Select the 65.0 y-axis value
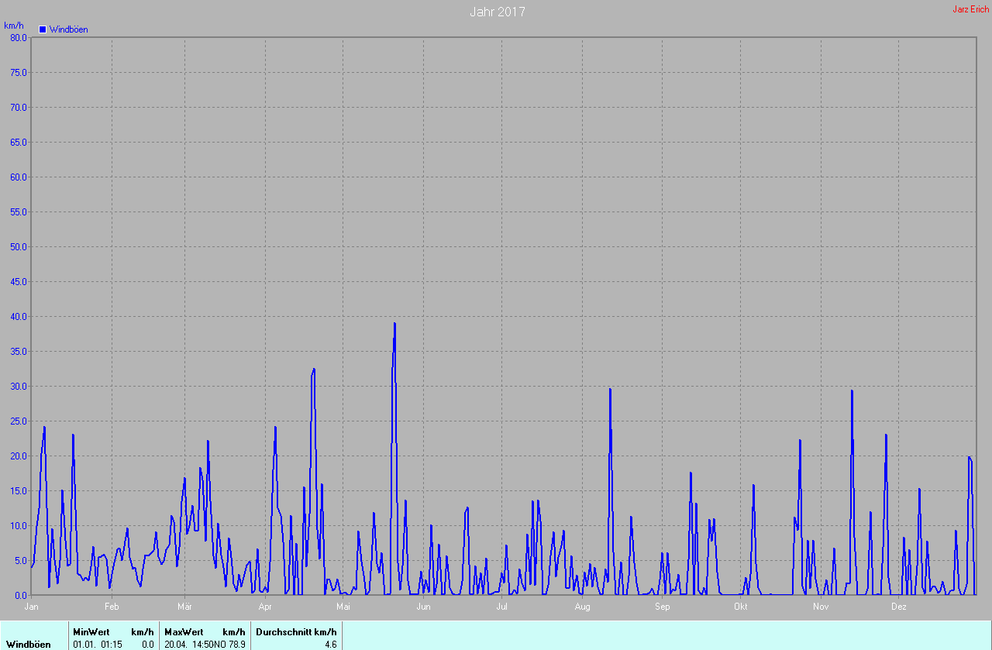Viewport: 992px width, 650px height. tap(18, 143)
